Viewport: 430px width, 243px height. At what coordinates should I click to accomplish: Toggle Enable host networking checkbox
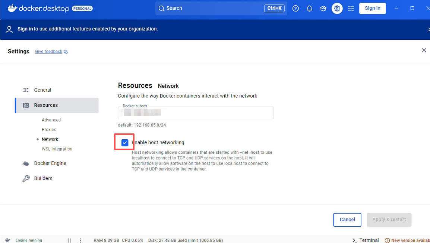125,142
